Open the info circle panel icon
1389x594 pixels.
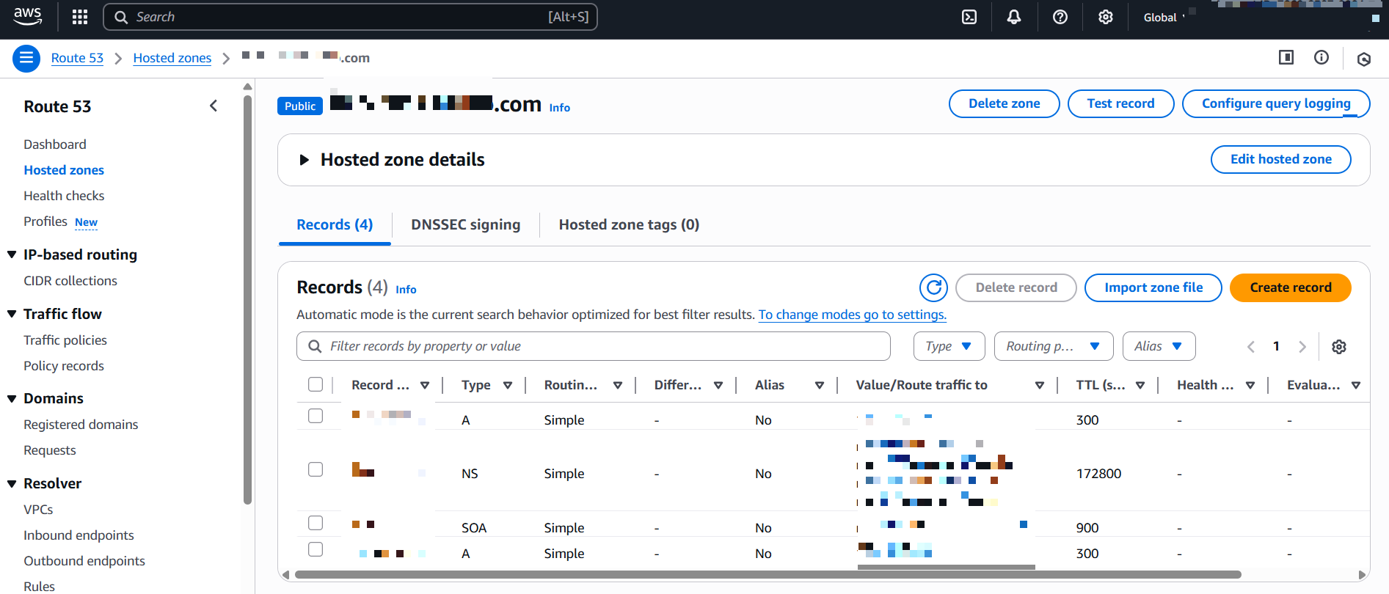(x=1321, y=57)
